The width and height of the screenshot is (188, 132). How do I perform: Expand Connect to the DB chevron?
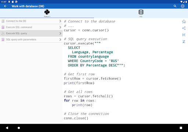pyautogui.click(x=60, y=21)
